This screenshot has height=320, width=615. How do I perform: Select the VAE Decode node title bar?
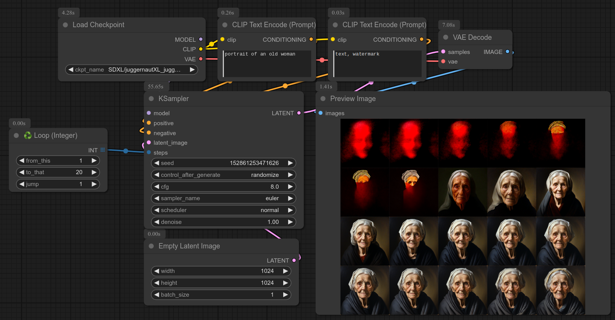472,38
